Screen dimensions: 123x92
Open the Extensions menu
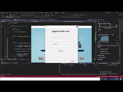41,13
